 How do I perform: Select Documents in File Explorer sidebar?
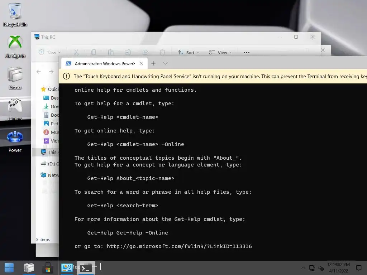51,115
